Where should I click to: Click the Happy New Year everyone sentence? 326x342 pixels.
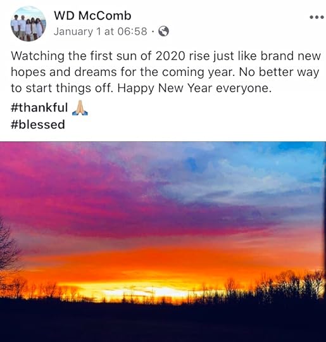point(194,88)
